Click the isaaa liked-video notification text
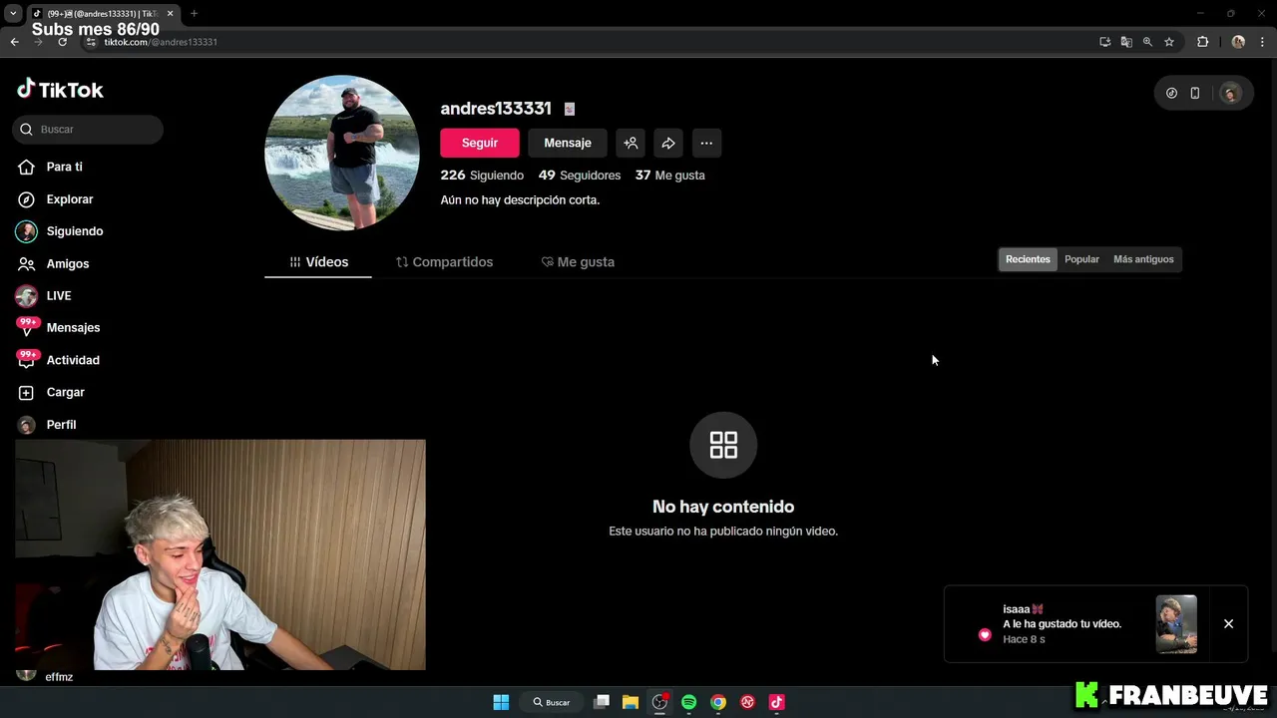Viewport: 1277px width, 718px height. coord(1062,624)
